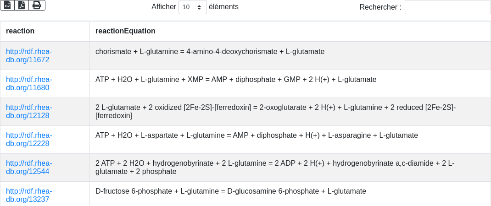The image size is (491, 206).
Task: Visit the rhea-db.org/12228 reaction link
Action: [28, 140]
